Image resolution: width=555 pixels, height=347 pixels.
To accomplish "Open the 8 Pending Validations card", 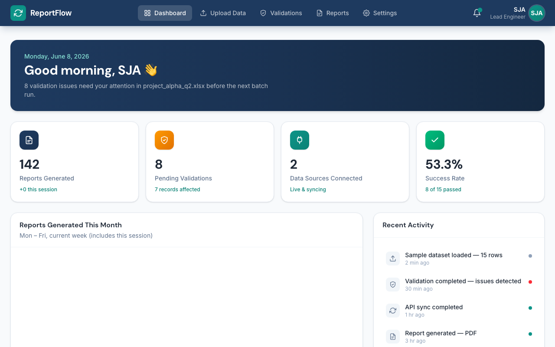I will (210, 162).
